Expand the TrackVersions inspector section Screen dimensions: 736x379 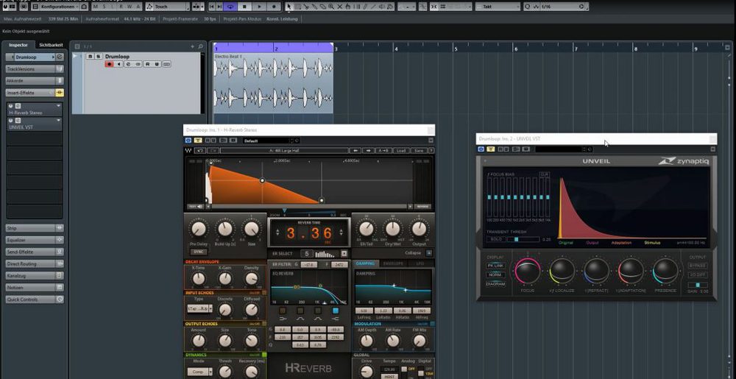click(x=35, y=68)
